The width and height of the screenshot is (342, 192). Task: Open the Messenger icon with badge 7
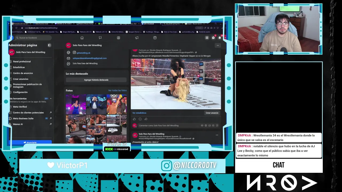(213, 38)
